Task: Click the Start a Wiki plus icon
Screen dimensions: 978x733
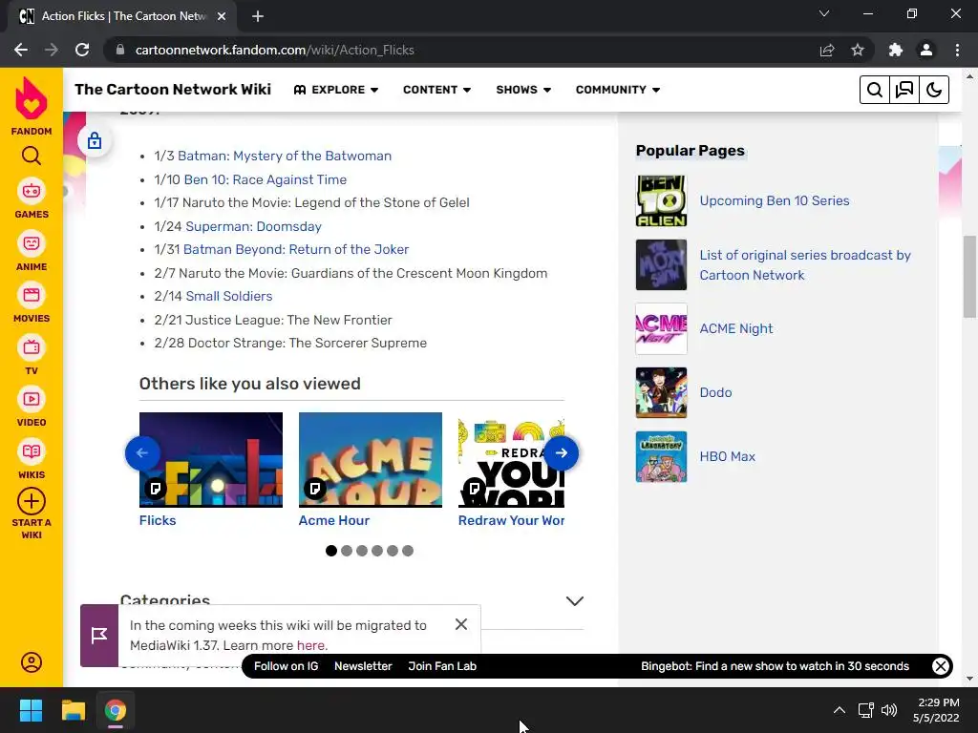Action: pyautogui.click(x=32, y=501)
